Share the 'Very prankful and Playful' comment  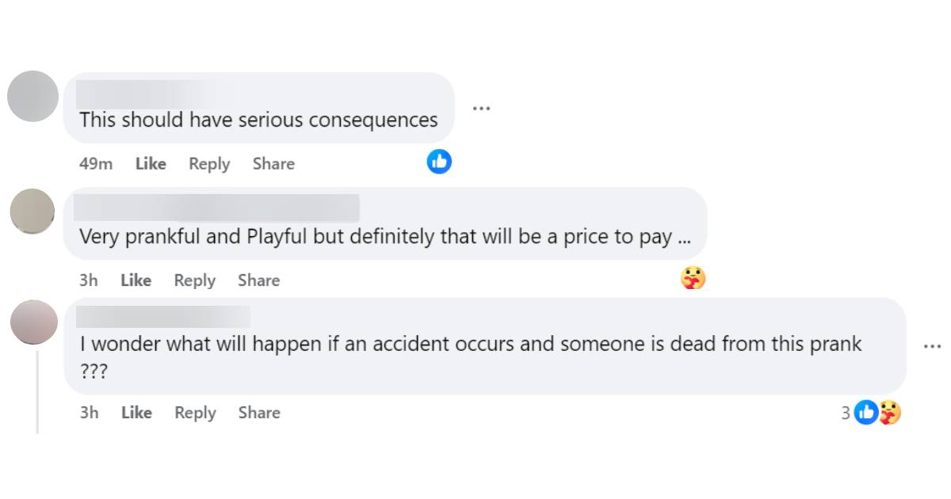(259, 280)
